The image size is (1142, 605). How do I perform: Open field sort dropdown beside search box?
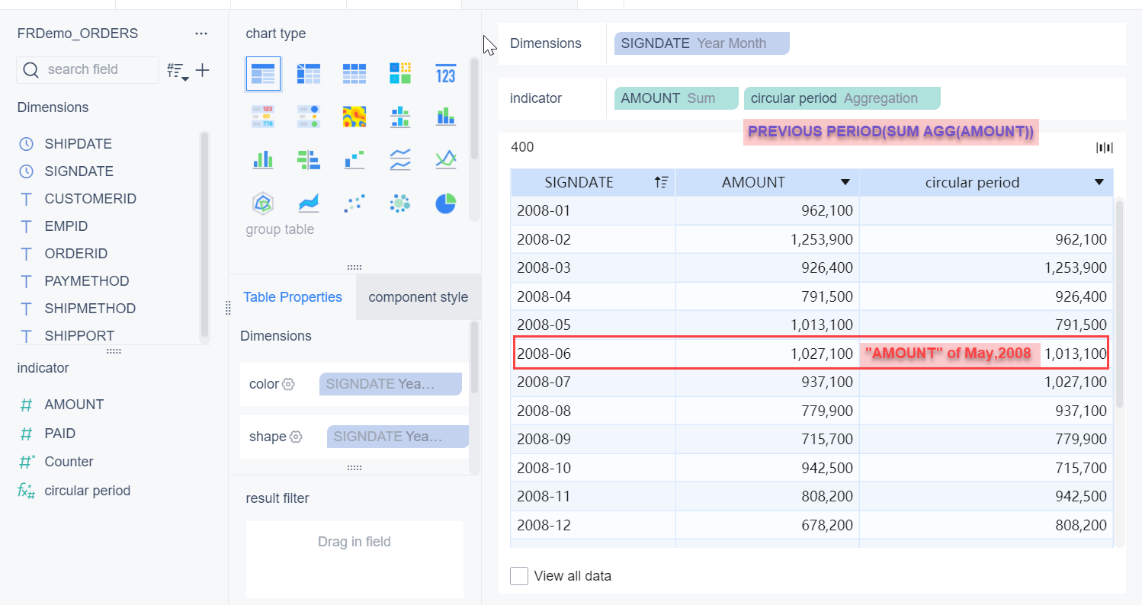coord(178,71)
